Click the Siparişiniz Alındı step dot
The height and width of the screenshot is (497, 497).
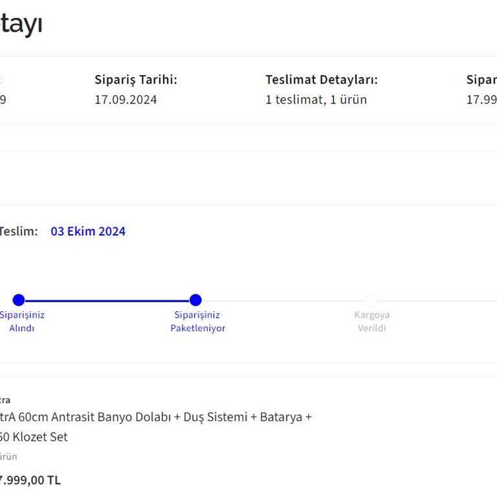[19, 300]
